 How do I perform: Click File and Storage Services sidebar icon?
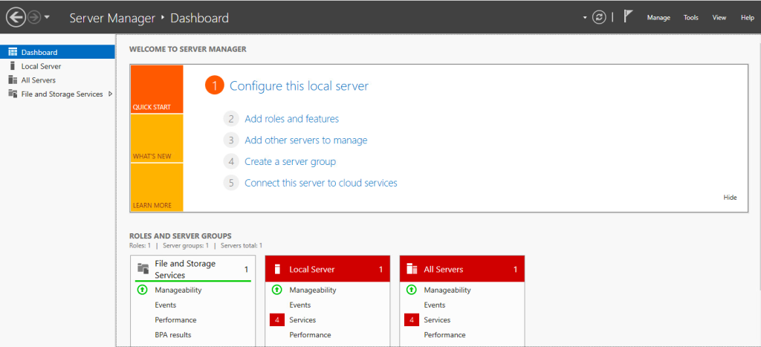pyautogui.click(x=13, y=94)
